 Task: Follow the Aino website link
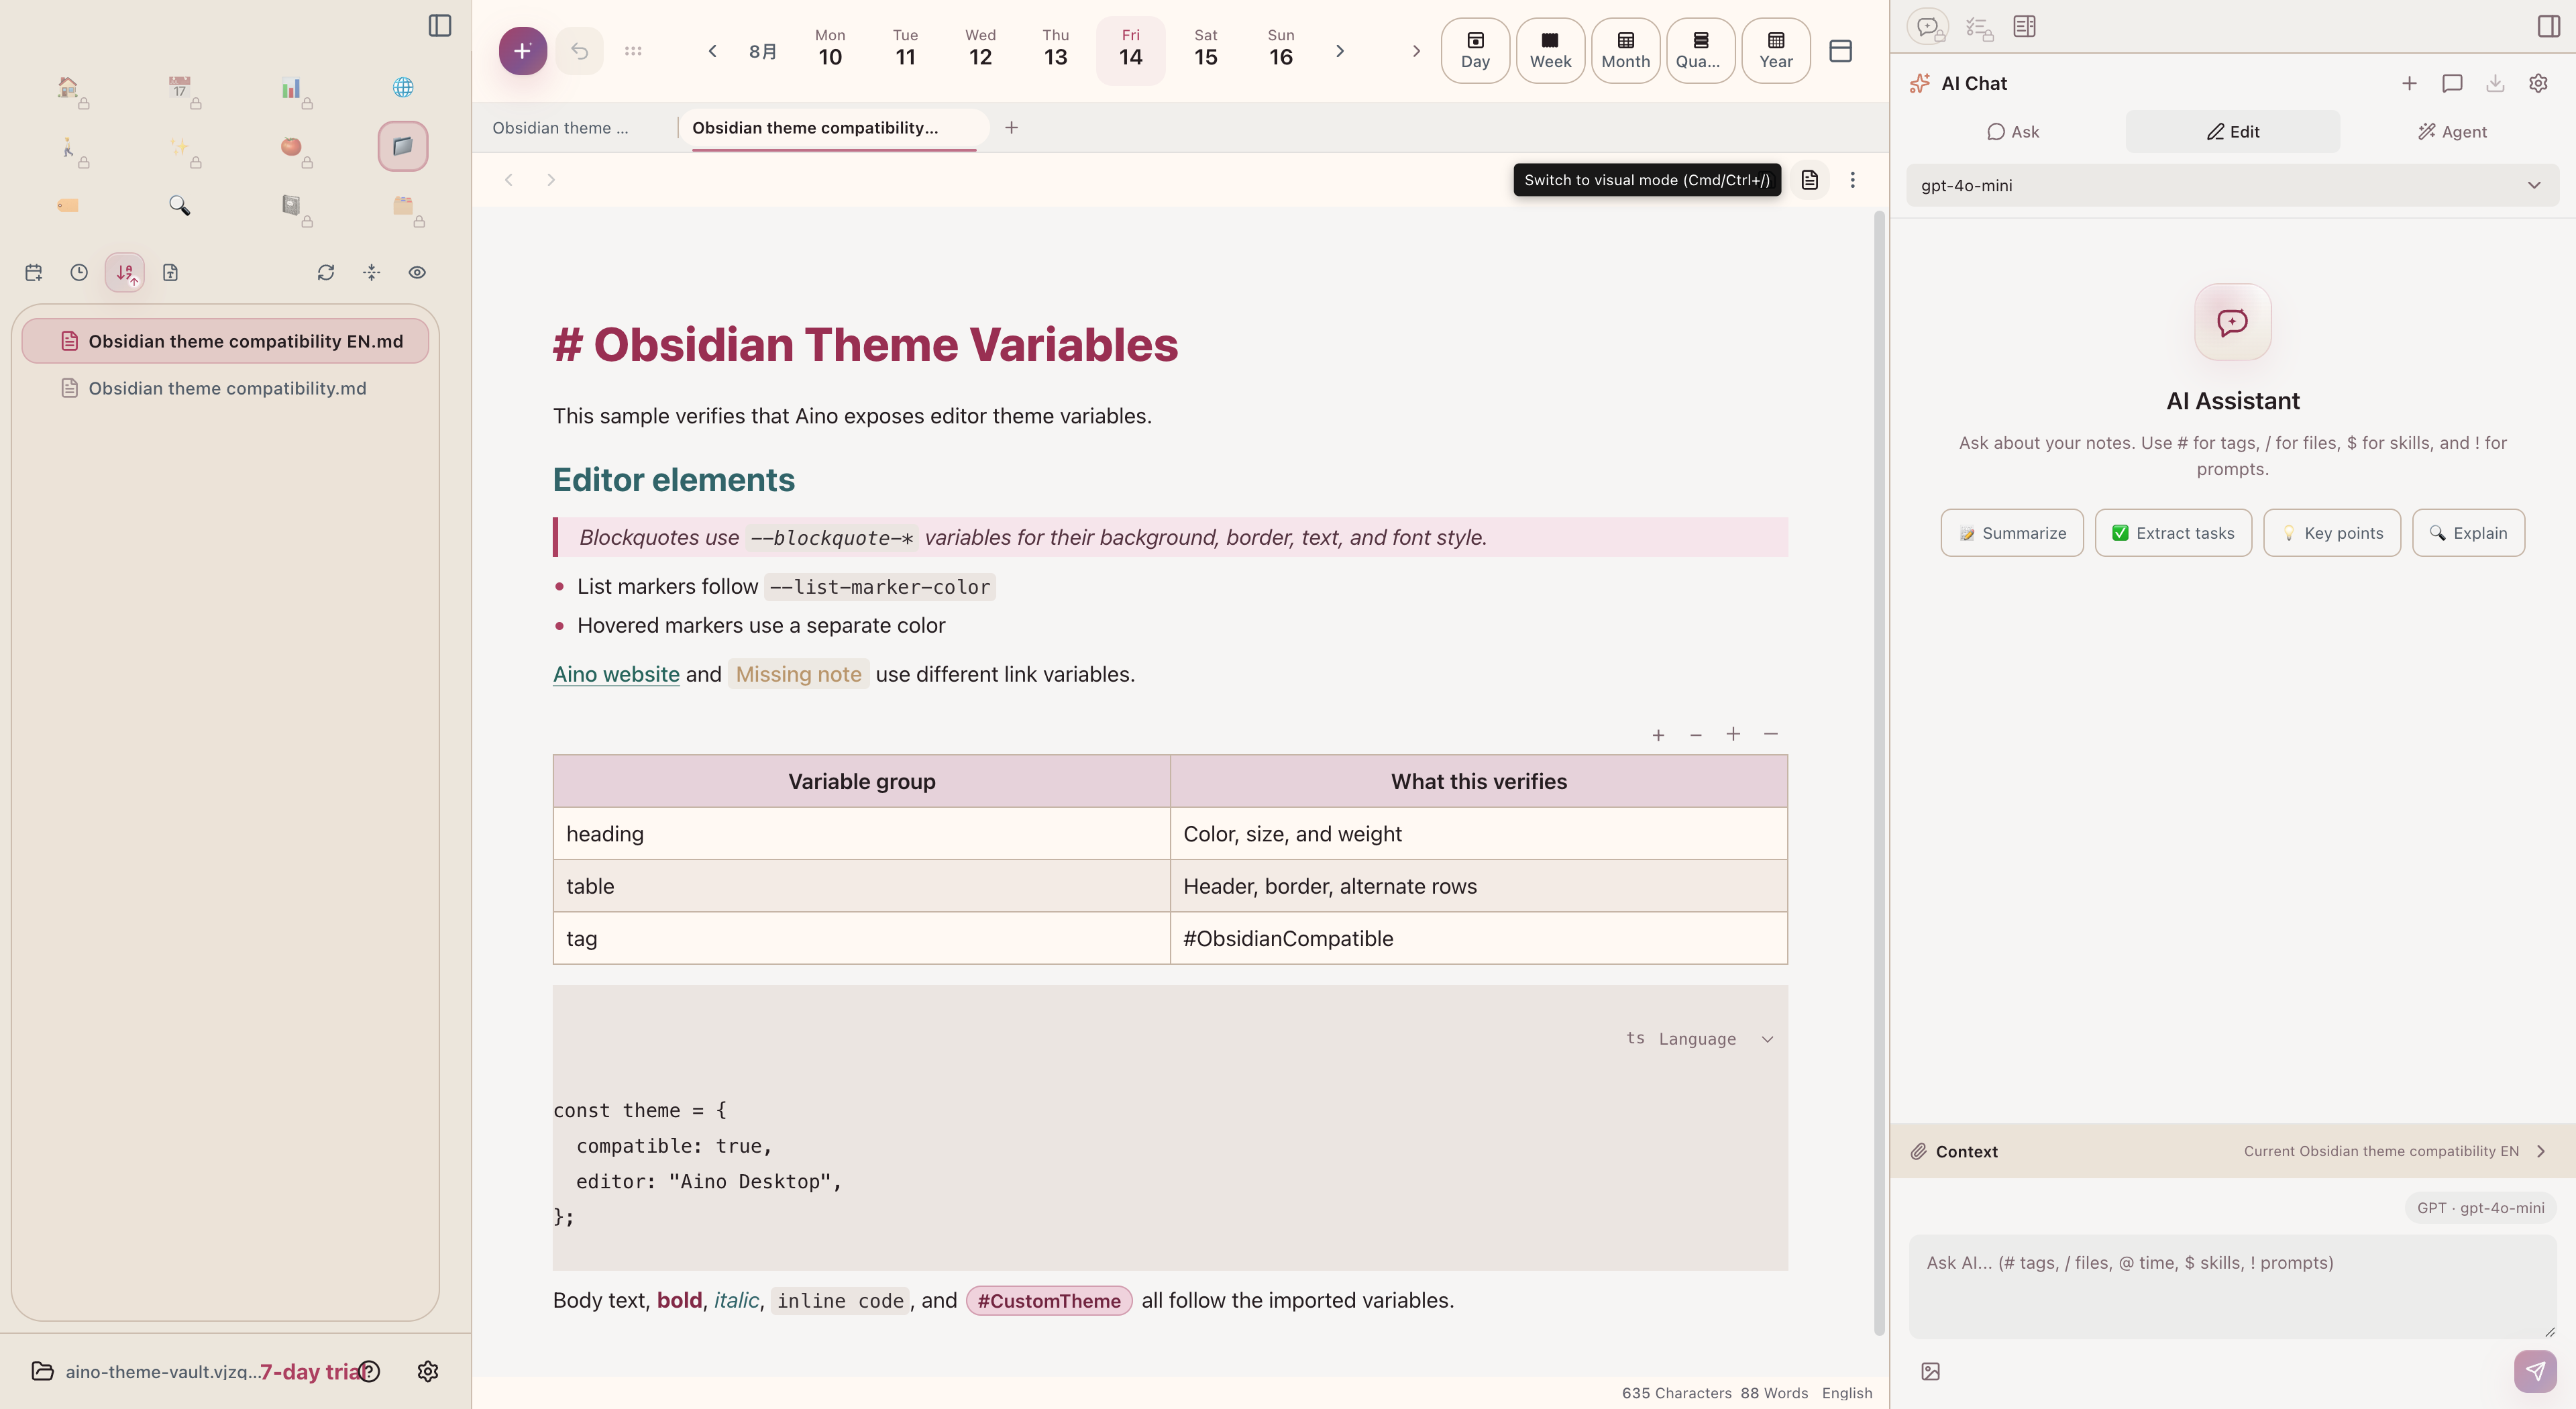click(616, 675)
